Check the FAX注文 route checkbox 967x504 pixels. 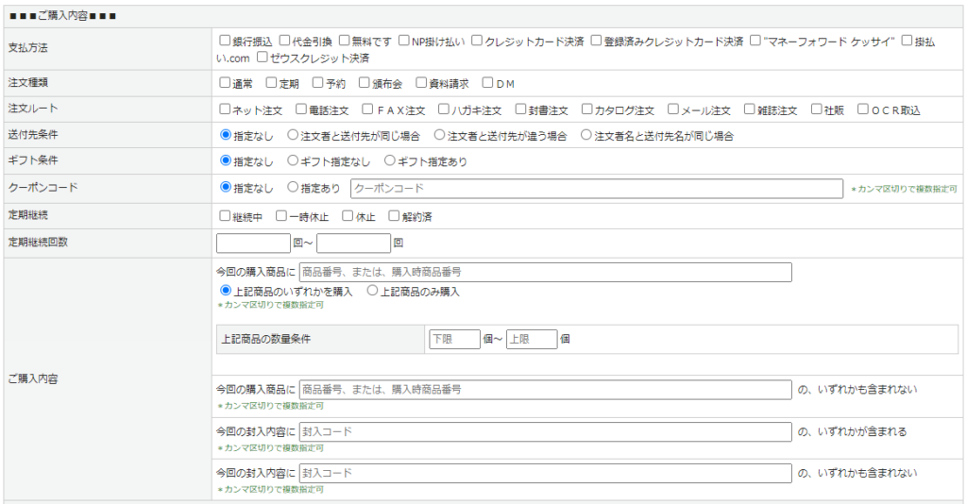pos(367,109)
